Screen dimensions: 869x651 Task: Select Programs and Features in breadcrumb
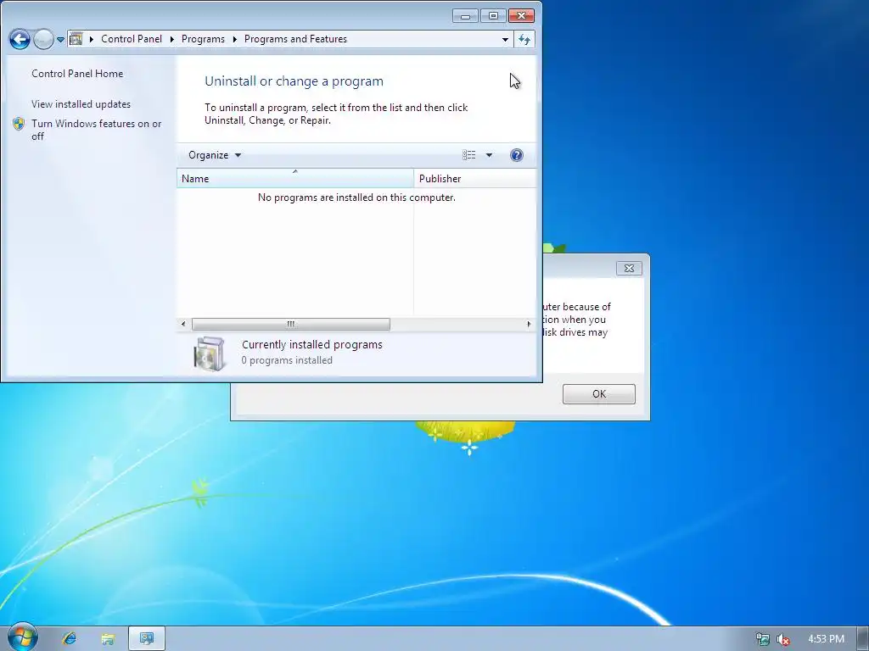pyautogui.click(x=295, y=39)
